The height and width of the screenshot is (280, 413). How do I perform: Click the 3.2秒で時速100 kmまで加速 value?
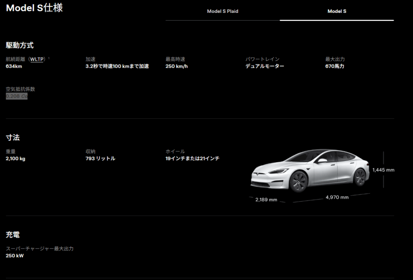(x=117, y=67)
